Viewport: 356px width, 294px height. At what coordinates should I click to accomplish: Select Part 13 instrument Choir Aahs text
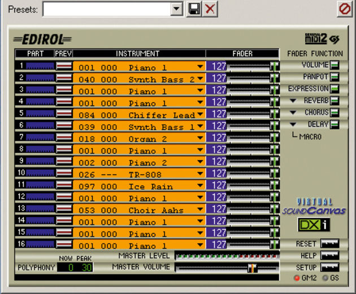click(156, 210)
